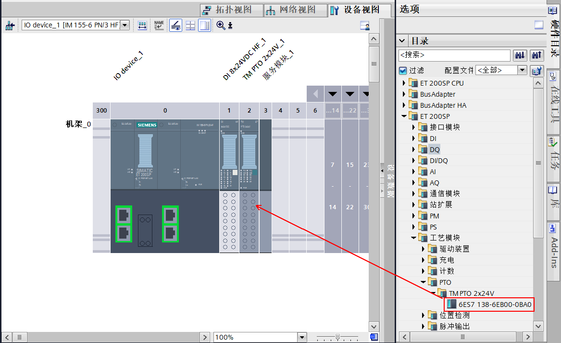Open the IO device_1 selection dropdown
Screen dimensions: 561x343
(x=125, y=25)
